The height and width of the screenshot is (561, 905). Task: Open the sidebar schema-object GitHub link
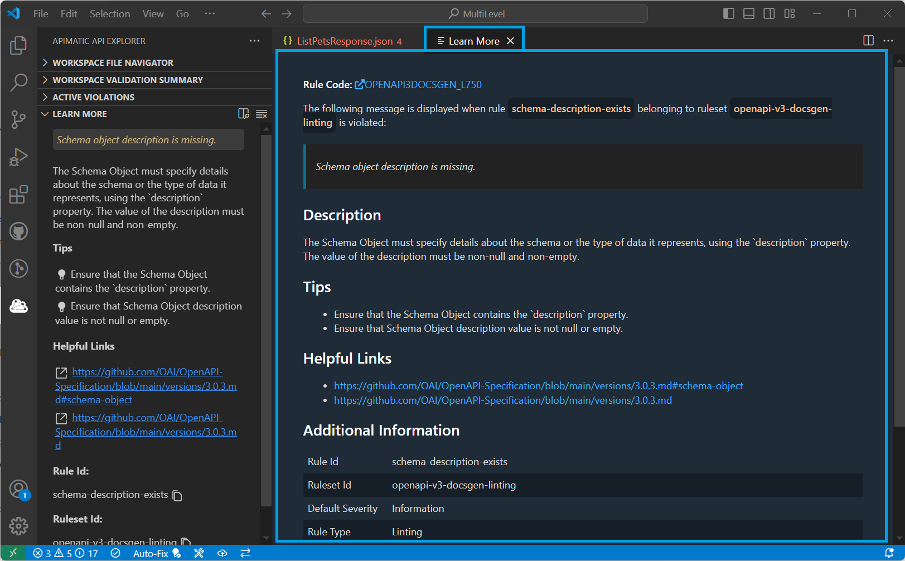click(x=146, y=386)
